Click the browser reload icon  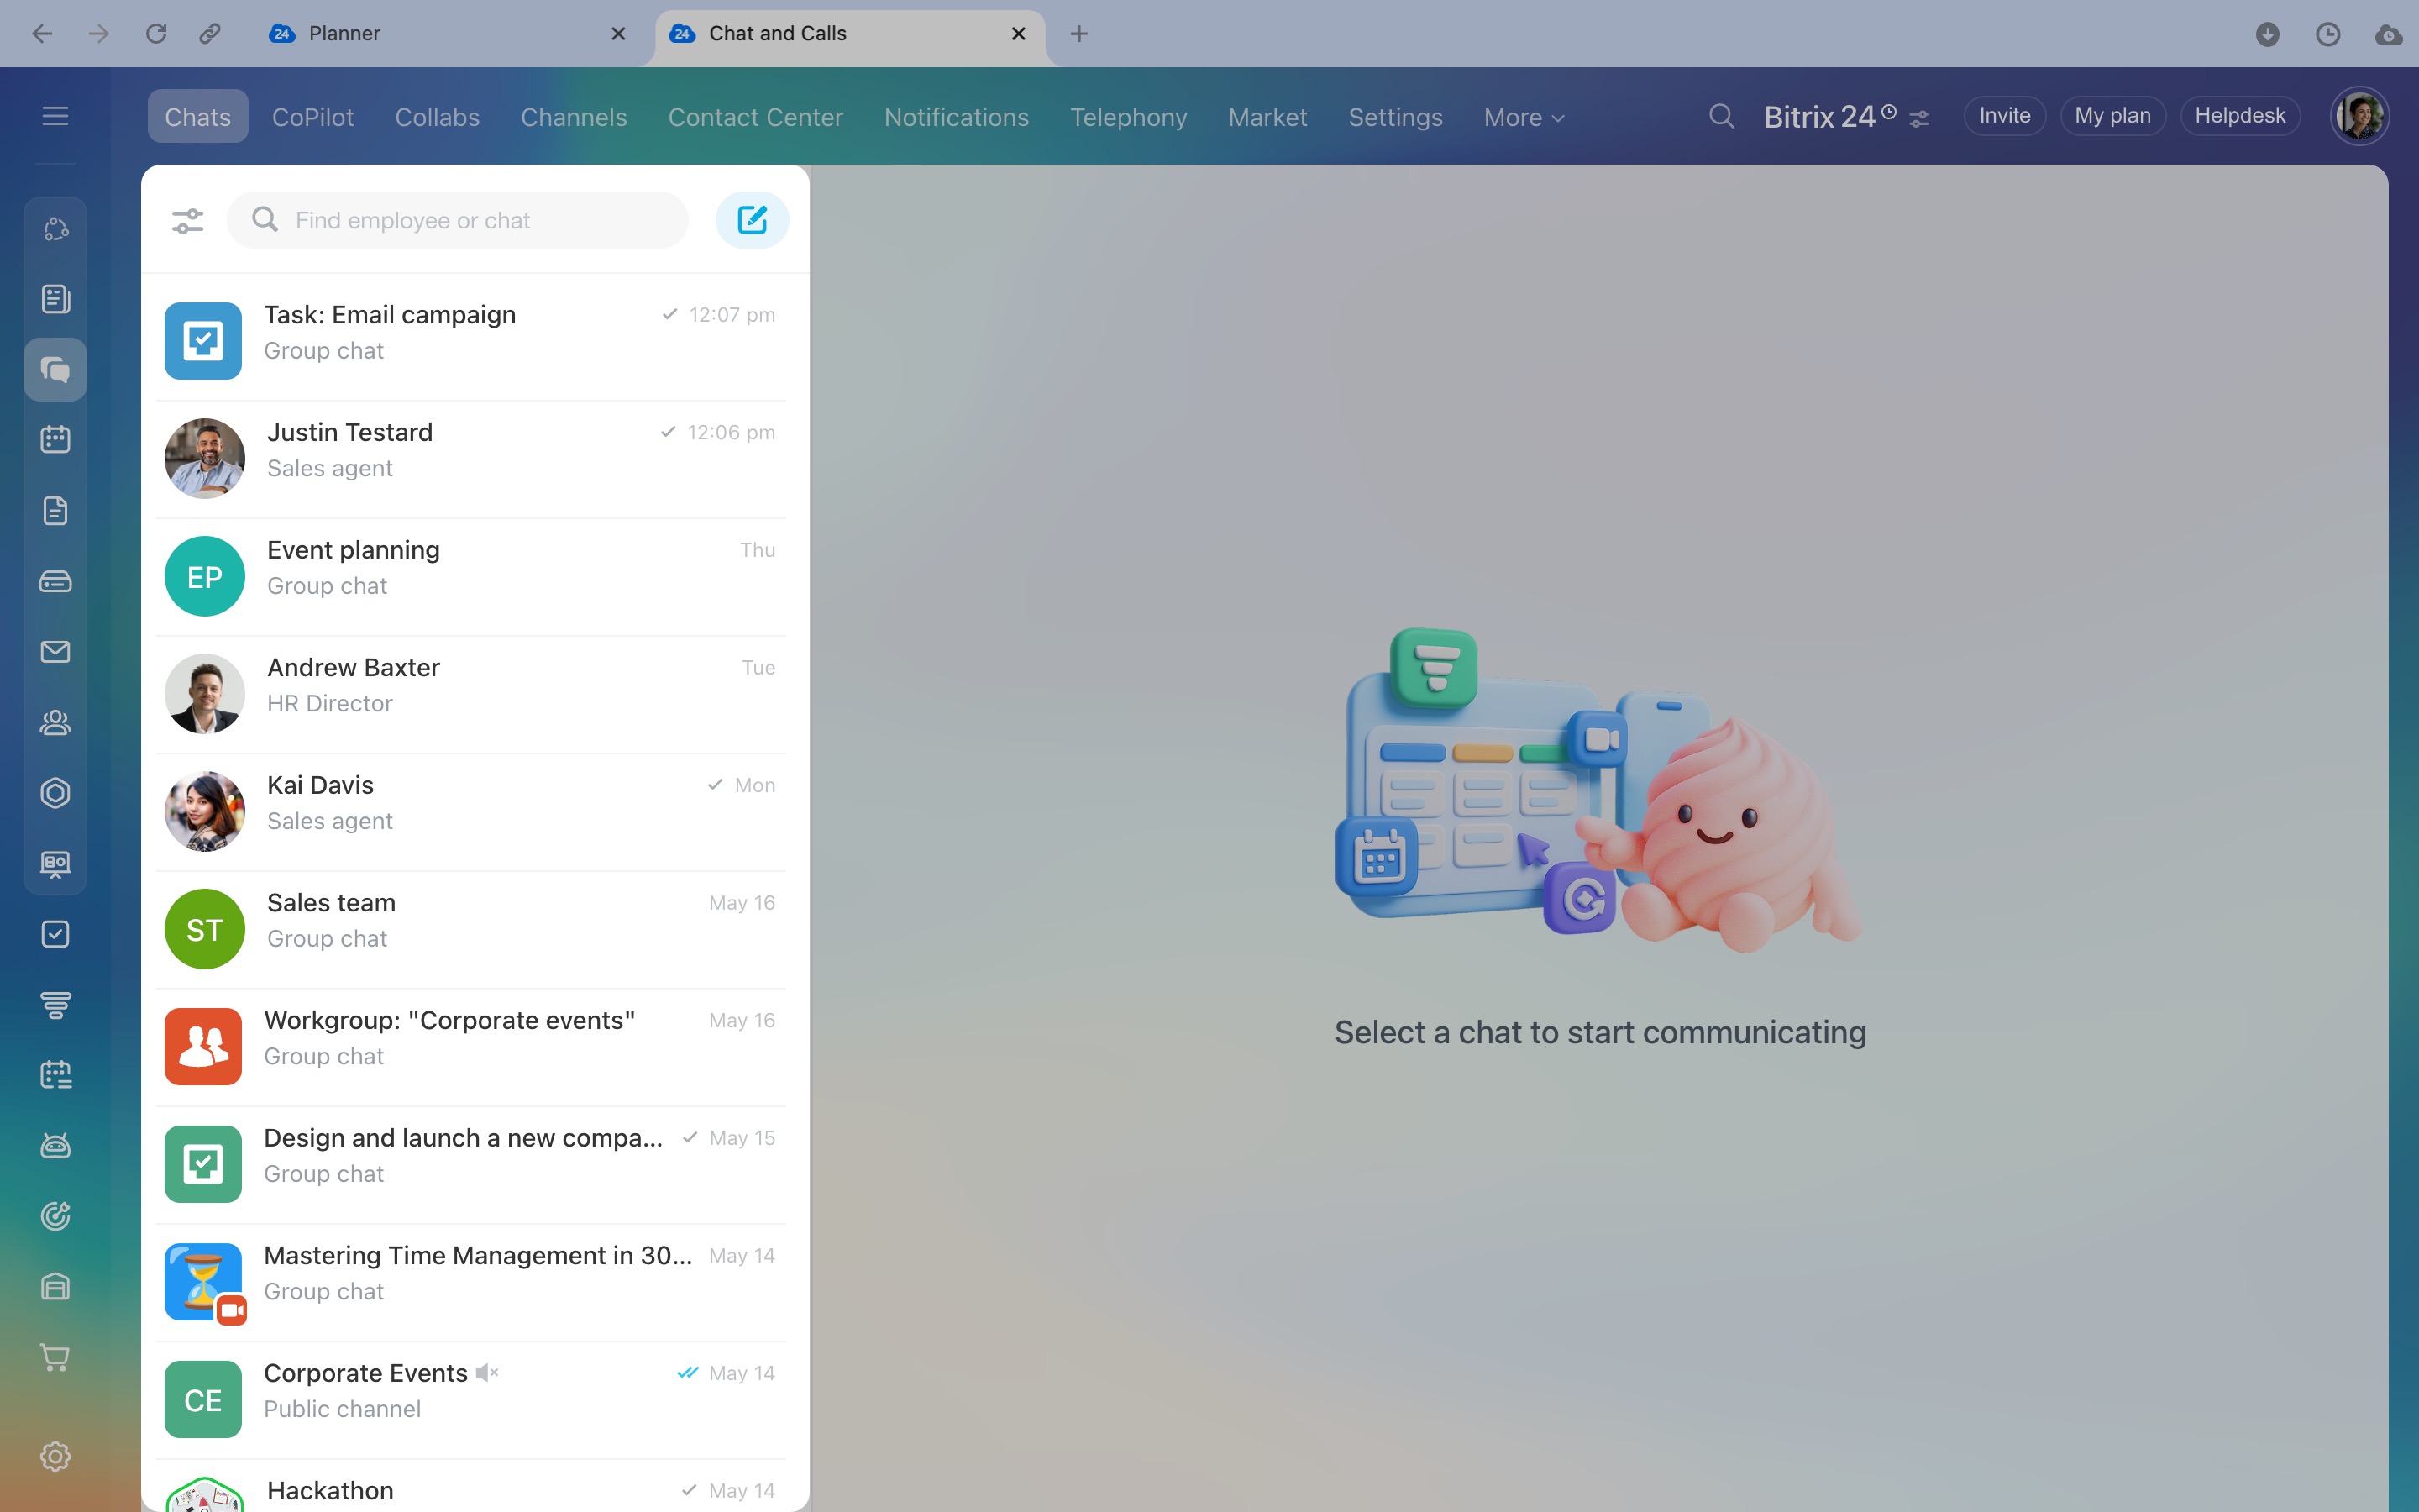[156, 34]
